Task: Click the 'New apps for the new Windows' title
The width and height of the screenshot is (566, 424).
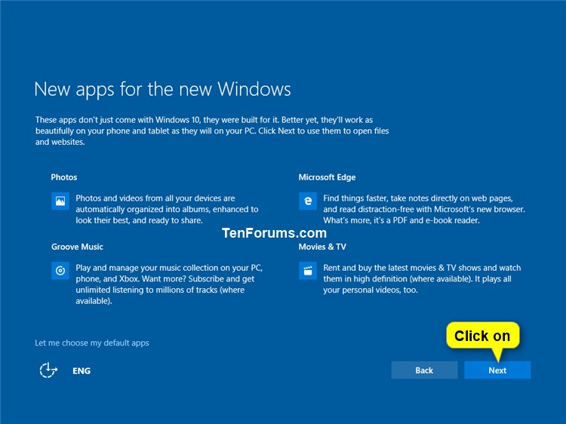Action: pos(162,90)
